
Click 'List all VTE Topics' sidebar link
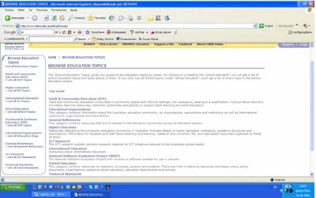(x=19, y=125)
